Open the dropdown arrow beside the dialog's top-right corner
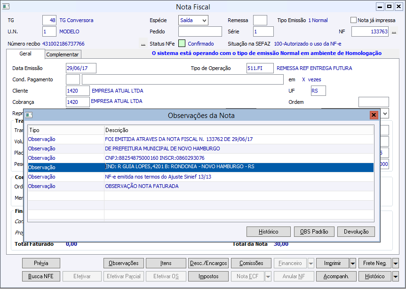 pos(385,114)
